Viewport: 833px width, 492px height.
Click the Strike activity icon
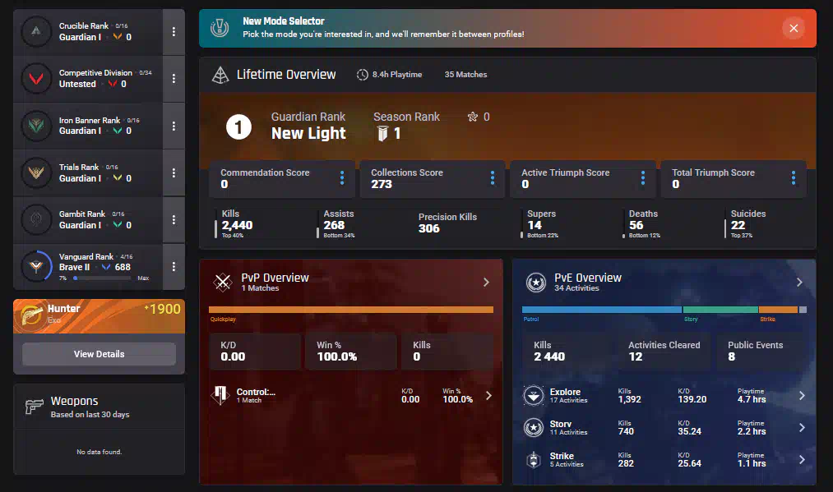pos(534,460)
